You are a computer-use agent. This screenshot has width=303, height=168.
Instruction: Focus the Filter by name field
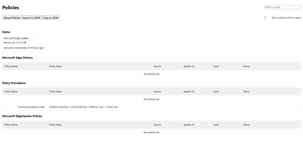click(282, 7)
